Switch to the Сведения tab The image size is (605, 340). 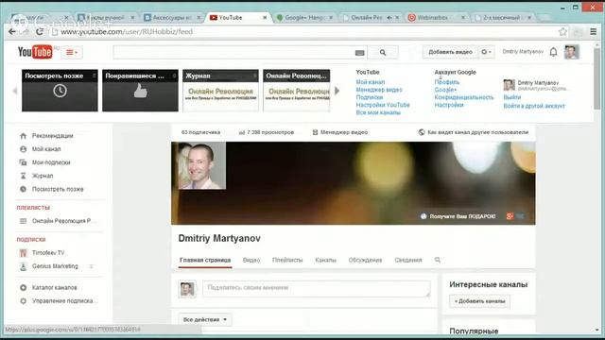tap(407, 261)
